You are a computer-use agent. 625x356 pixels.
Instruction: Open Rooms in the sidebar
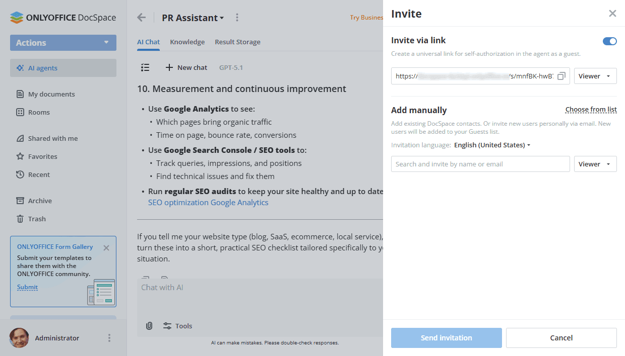(39, 112)
